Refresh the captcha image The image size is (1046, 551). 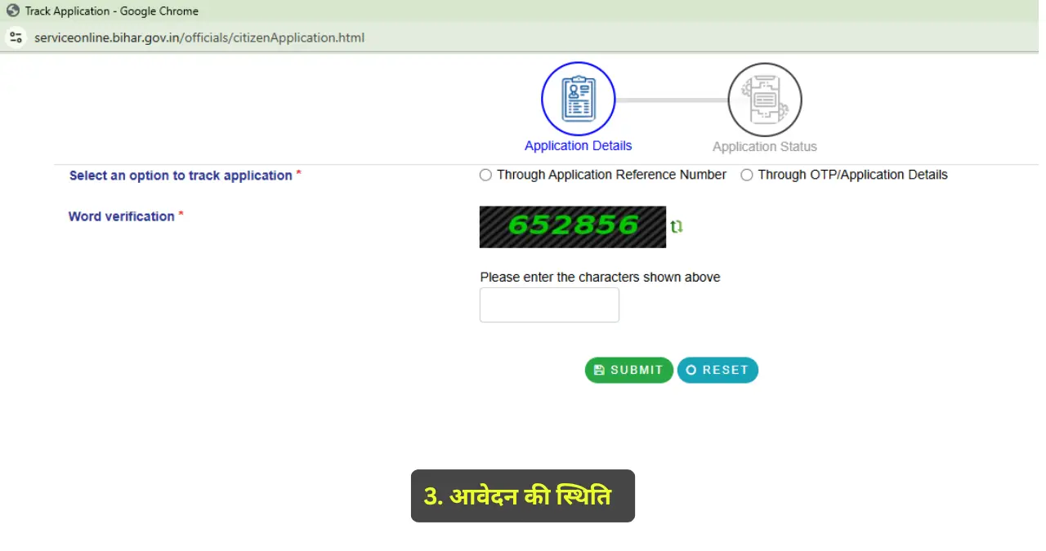[x=677, y=227]
